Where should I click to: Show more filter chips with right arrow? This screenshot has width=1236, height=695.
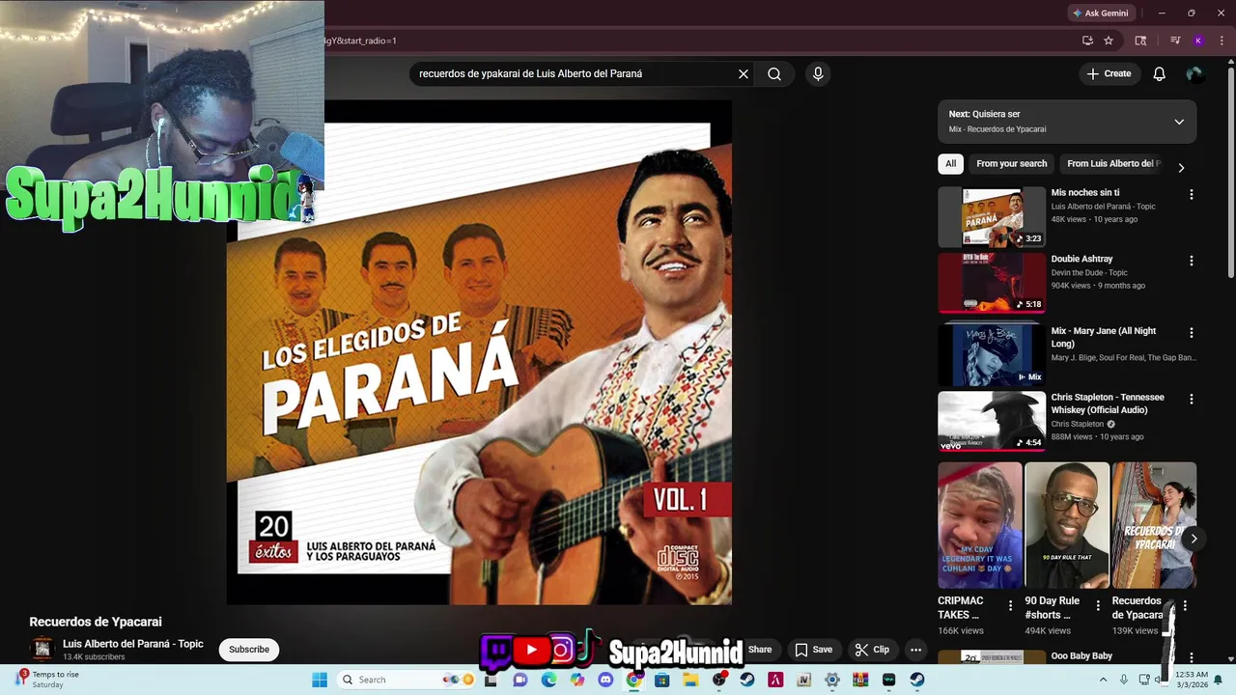coord(1181,167)
